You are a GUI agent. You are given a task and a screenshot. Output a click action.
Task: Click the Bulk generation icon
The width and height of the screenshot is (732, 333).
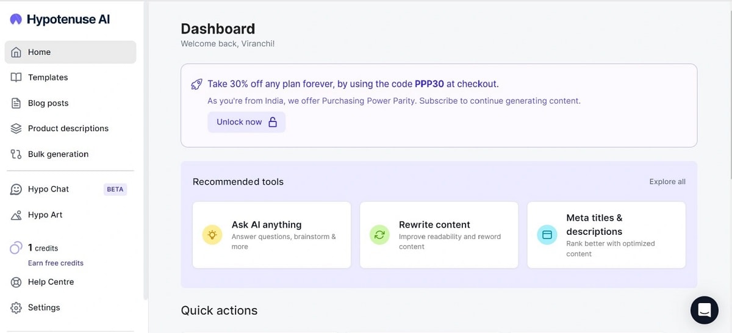(x=16, y=154)
